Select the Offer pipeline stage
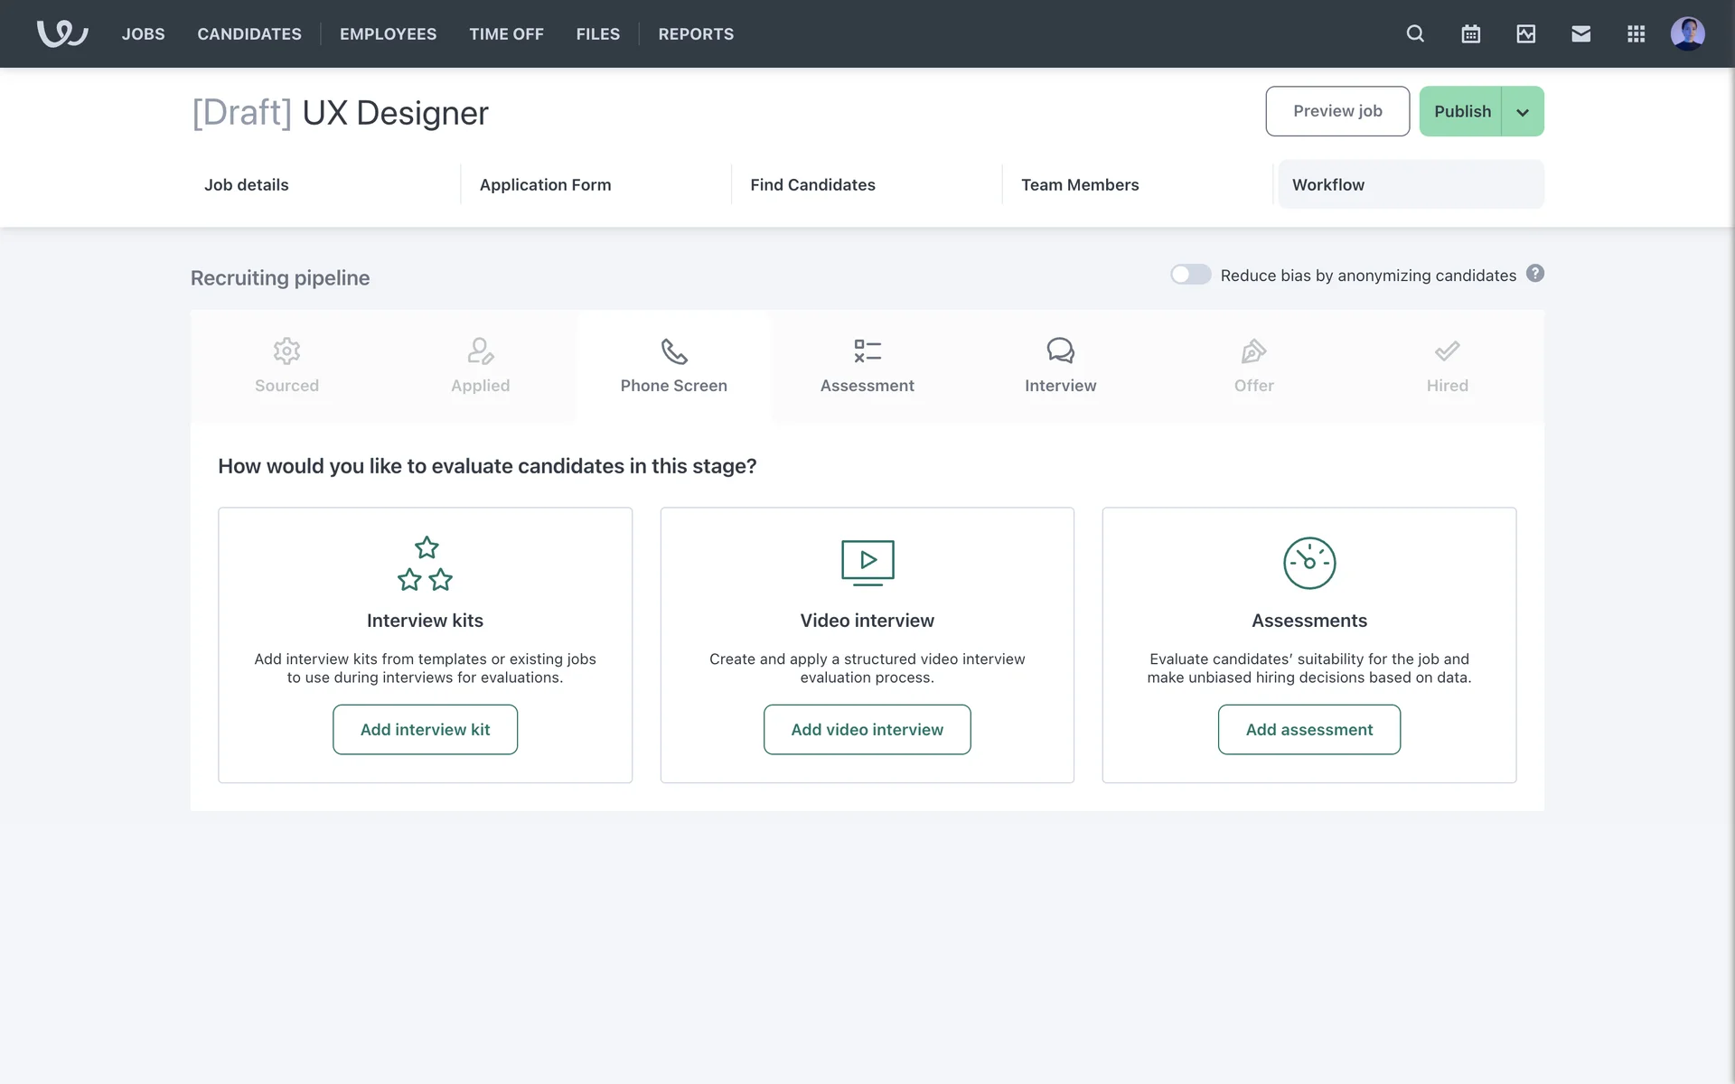This screenshot has width=1735, height=1084. point(1253,367)
